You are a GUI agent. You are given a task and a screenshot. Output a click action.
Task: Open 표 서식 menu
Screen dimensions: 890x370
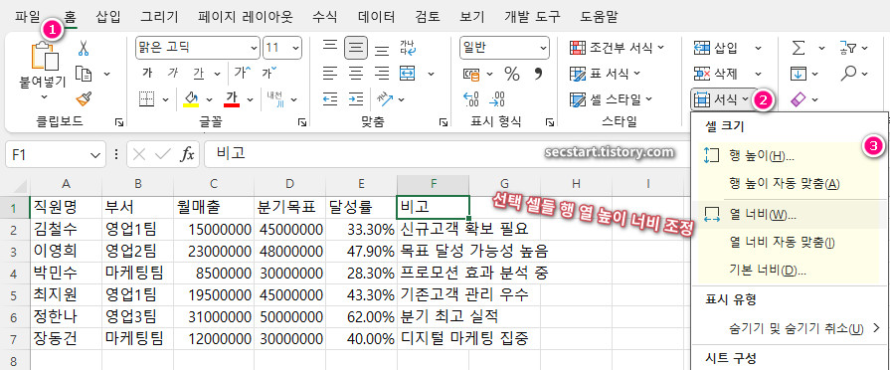click(605, 74)
